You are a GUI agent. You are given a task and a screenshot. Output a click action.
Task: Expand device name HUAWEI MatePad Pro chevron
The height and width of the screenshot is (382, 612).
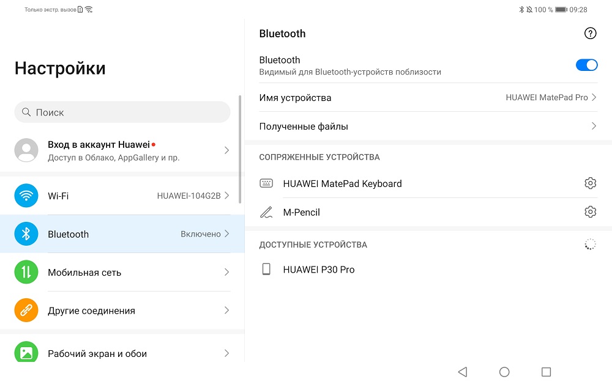594,97
